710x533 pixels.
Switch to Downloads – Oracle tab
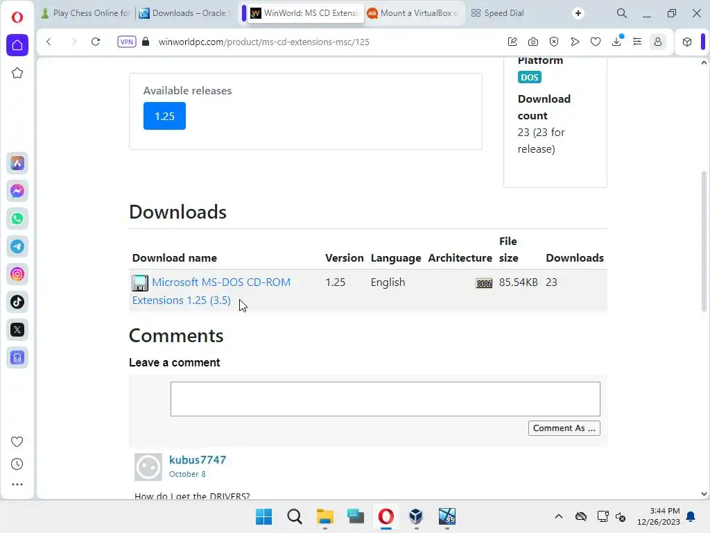click(184, 13)
